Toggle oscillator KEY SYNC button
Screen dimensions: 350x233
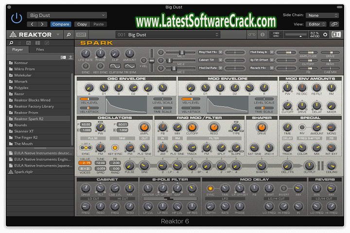[x=115, y=148]
